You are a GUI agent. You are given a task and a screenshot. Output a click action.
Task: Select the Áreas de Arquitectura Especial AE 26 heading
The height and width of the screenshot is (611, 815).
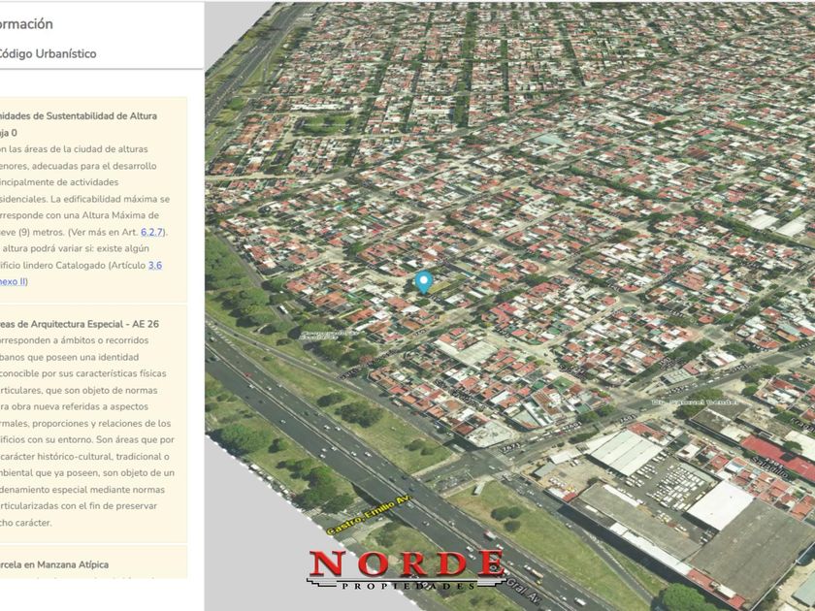tap(80, 324)
